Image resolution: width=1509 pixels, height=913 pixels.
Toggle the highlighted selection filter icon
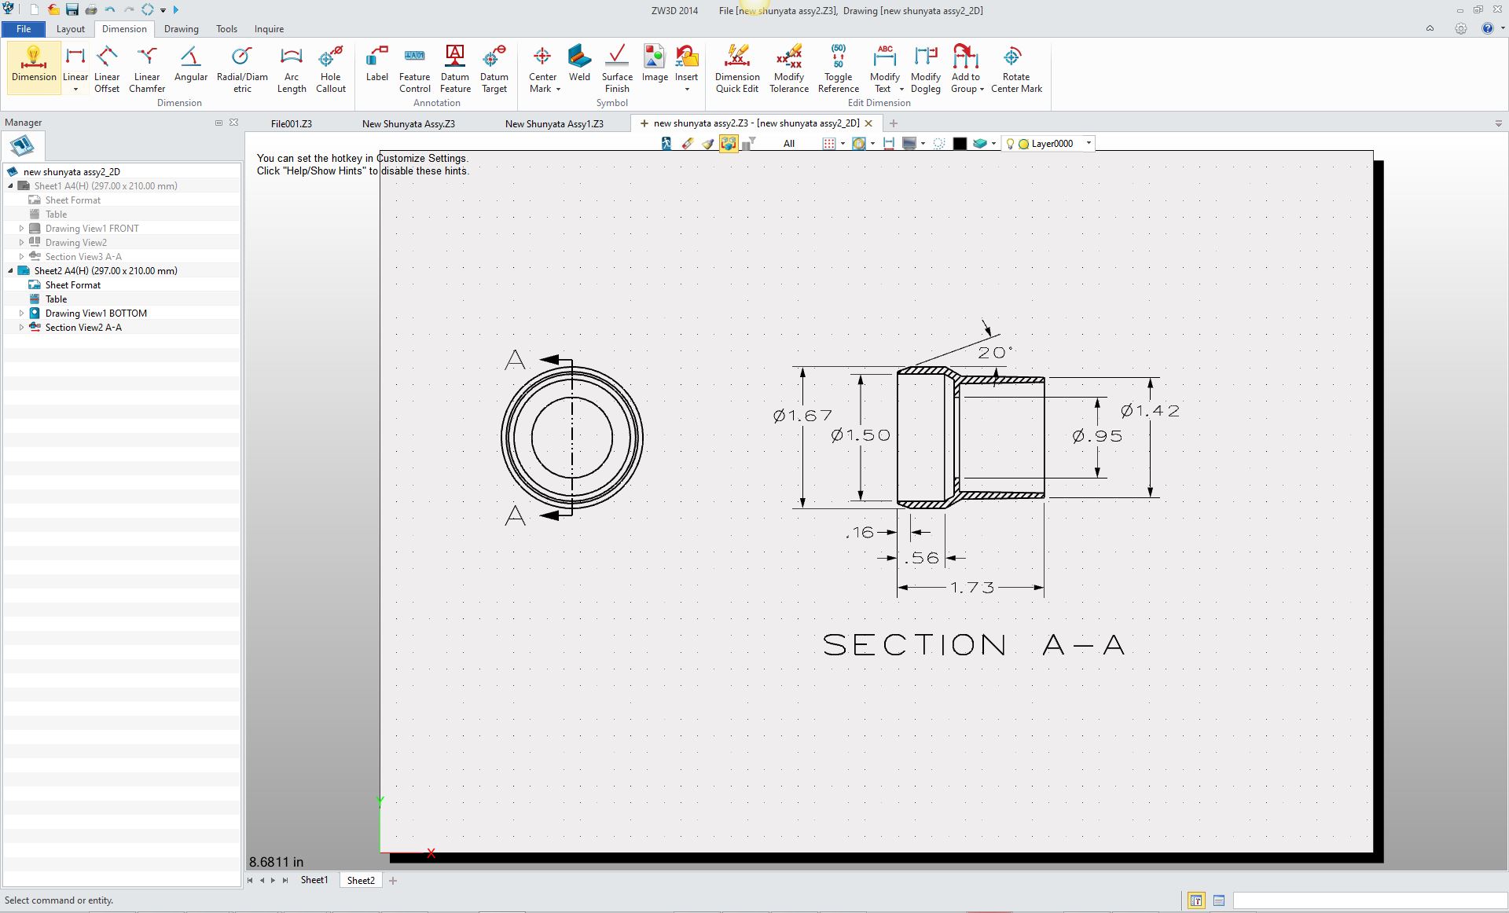729,144
